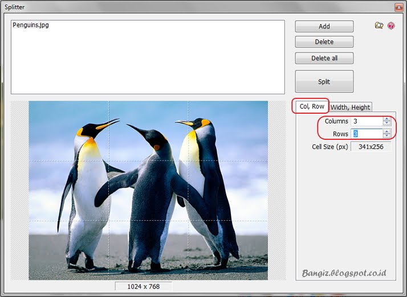Decrease Rows using the down spinner arrow

tap(386, 135)
